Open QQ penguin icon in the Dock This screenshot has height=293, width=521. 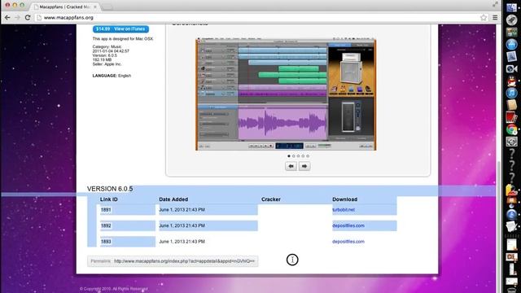(x=512, y=81)
